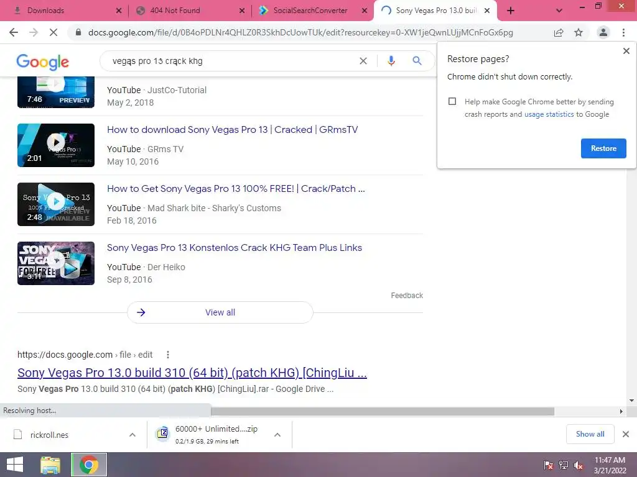Click the https://docs.google.com breadcrumb text

[65, 355]
